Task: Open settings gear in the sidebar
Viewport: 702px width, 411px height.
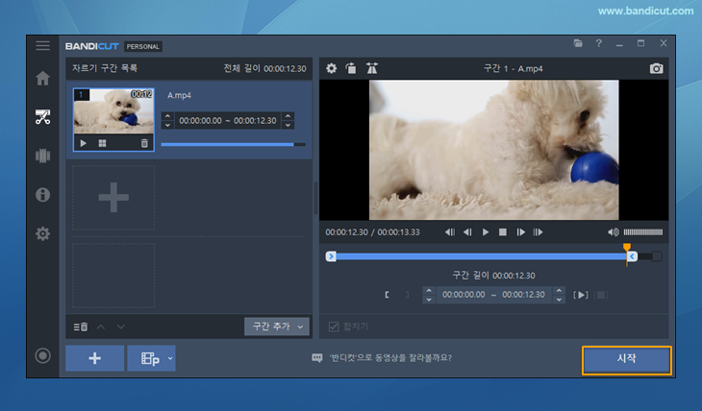Action: pyautogui.click(x=42, y=233)
